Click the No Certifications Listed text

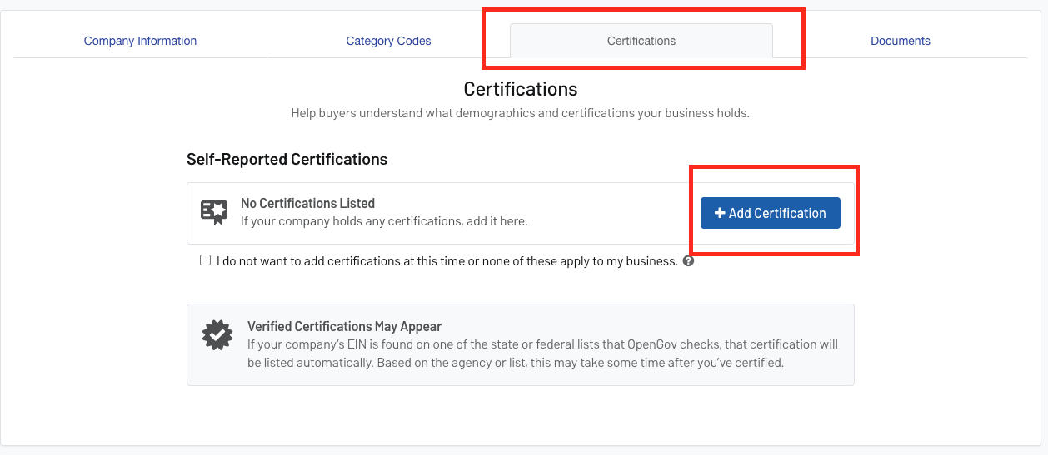coord(307,203)
